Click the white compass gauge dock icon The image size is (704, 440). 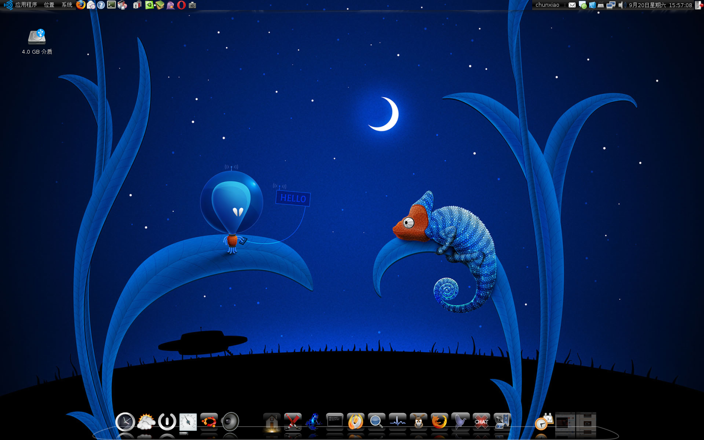(x=188, y=422)
